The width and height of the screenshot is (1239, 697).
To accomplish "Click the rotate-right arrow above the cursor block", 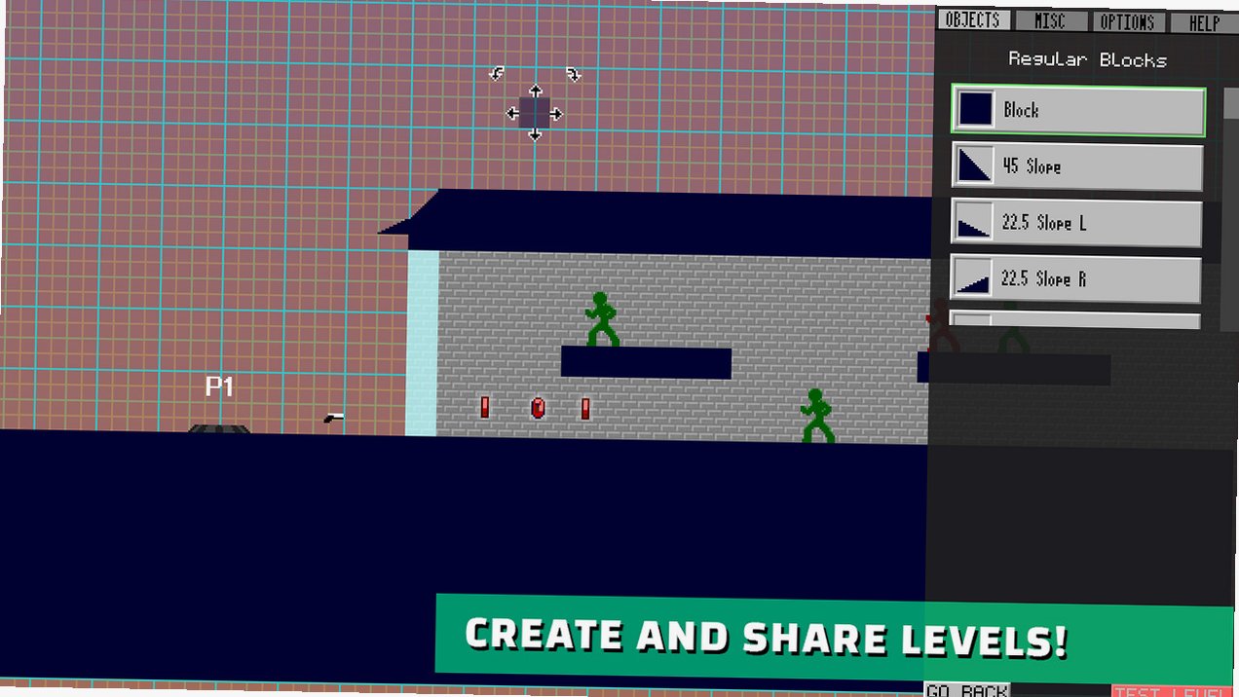I will (x=574, y=74).
